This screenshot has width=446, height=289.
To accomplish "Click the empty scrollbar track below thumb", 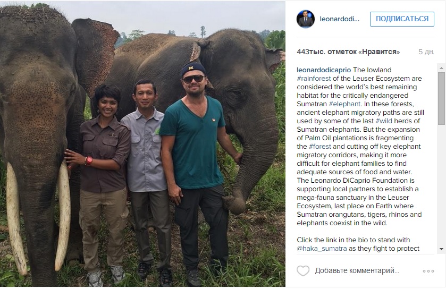I will [441, 186].
